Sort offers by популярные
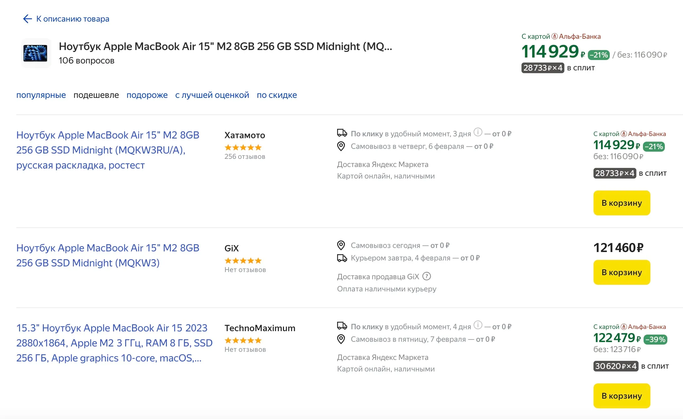 (x=41, y=95)
